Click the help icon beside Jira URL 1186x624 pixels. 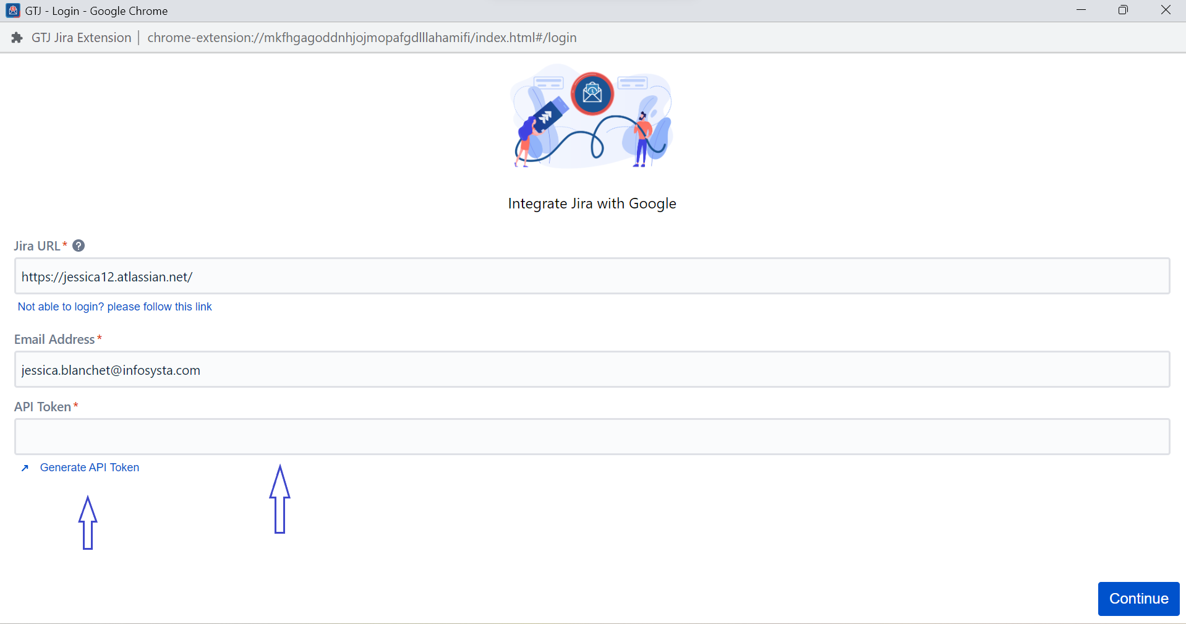tap(79, 246)
